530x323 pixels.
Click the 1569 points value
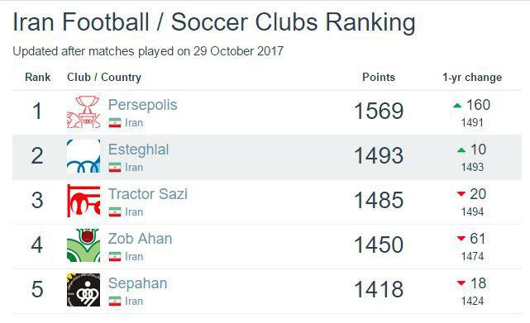pyautogui.click(x=379, y=111)
